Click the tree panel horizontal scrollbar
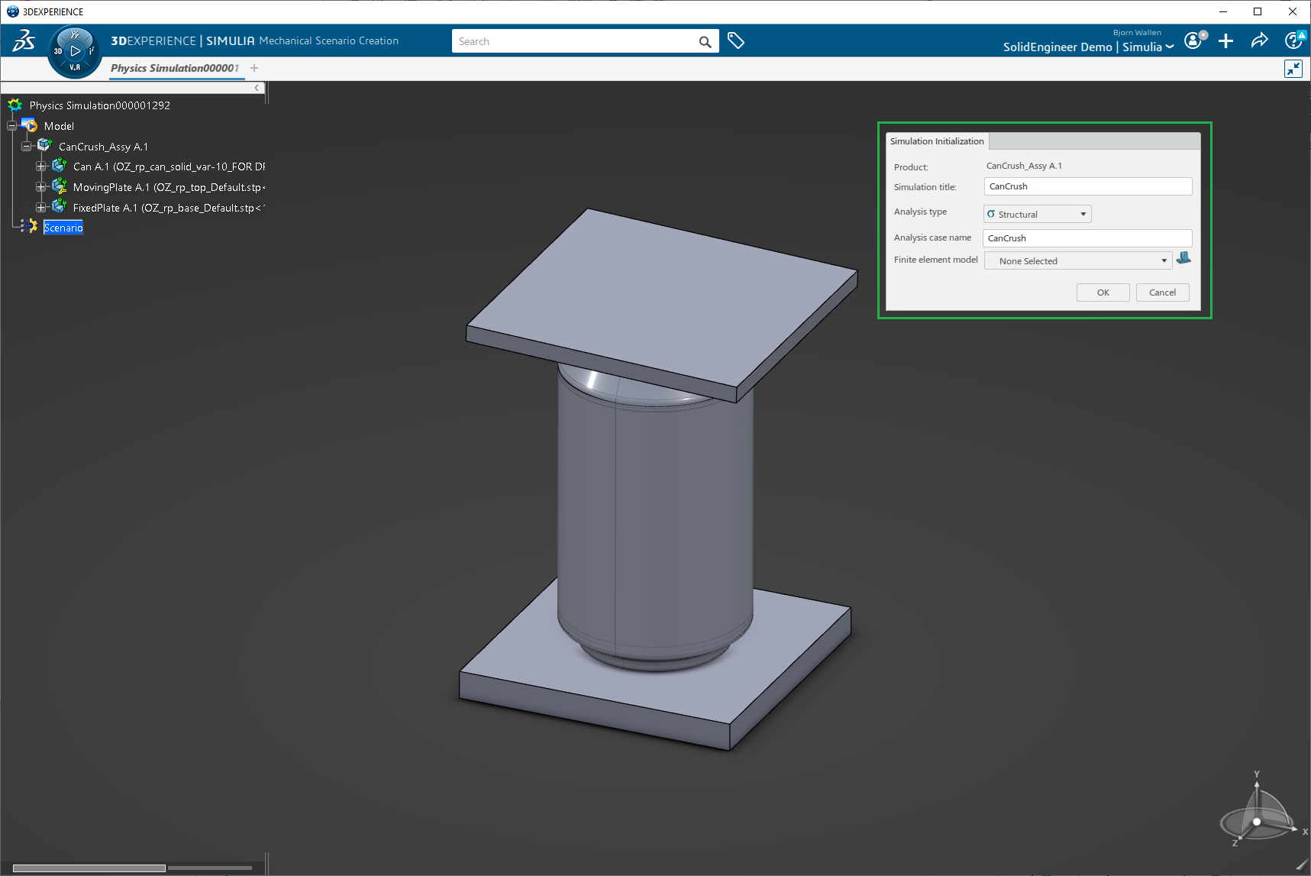1311x876 pixels. point(89,868)
